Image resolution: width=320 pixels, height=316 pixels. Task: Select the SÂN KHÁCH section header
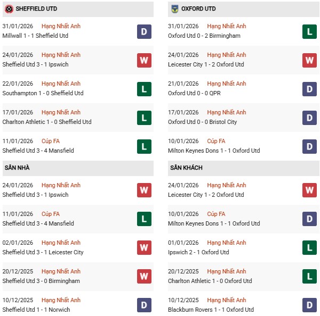[x=187, y=168]
